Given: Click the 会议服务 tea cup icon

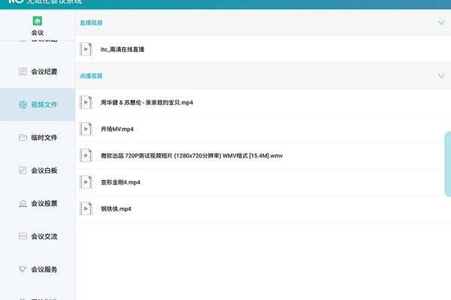Looking at the screenshot, I should (23, 269).
